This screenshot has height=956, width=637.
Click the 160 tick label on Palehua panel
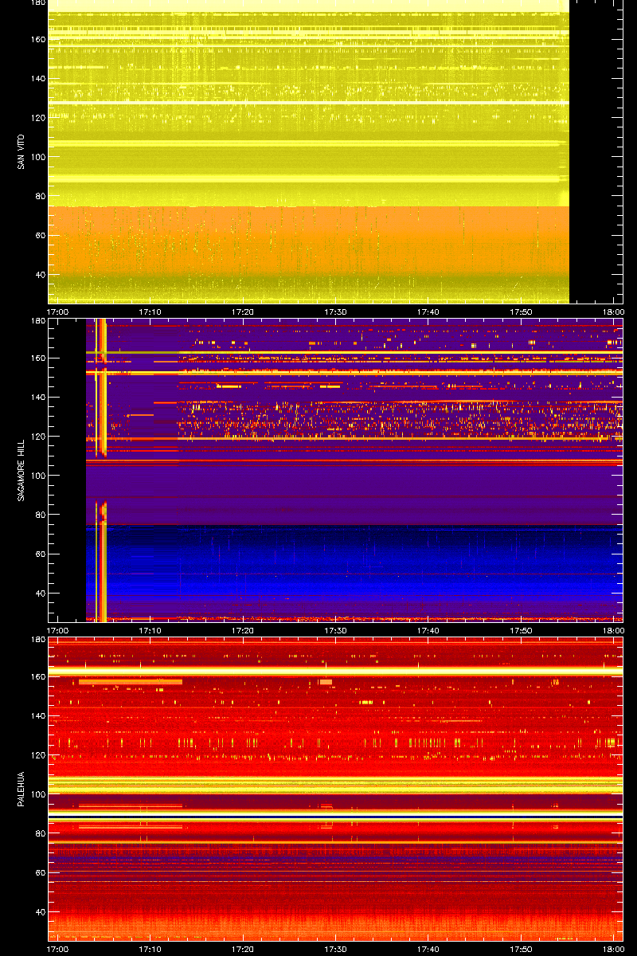pyautogui.click(x=38, y=677)
